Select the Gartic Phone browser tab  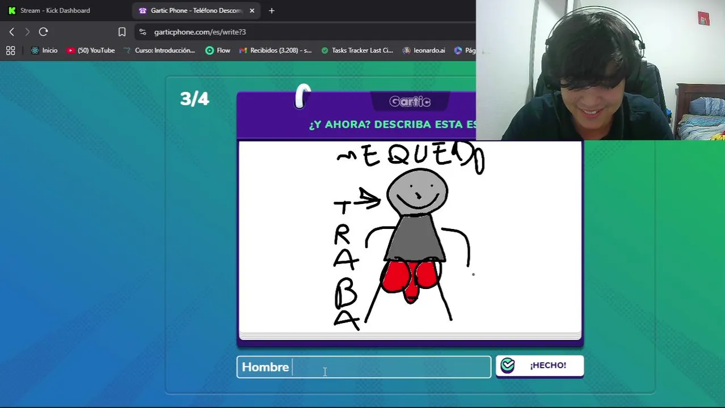point(196,10)
